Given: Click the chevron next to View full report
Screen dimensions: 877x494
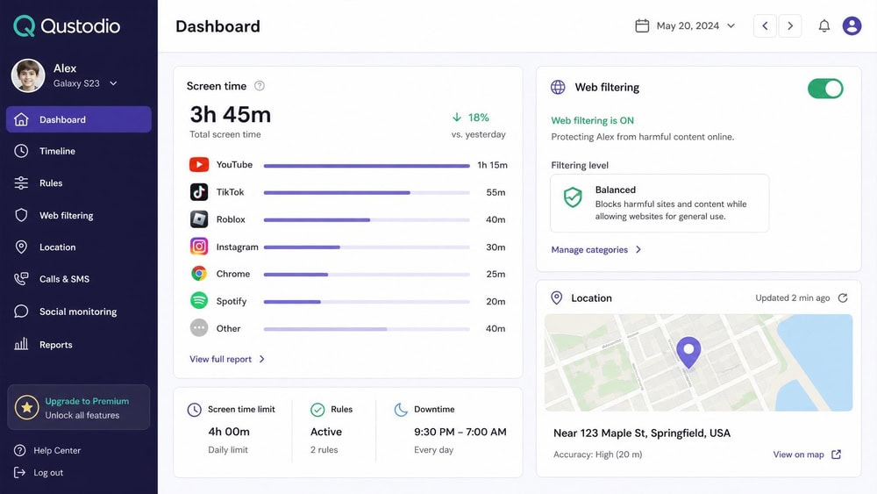Looking at the screenshot, I should point(261,359).
